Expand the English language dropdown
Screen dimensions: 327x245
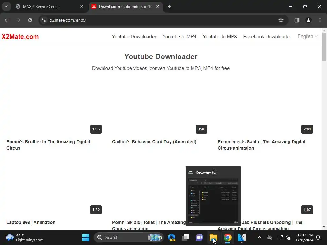[x=308, y=36]
